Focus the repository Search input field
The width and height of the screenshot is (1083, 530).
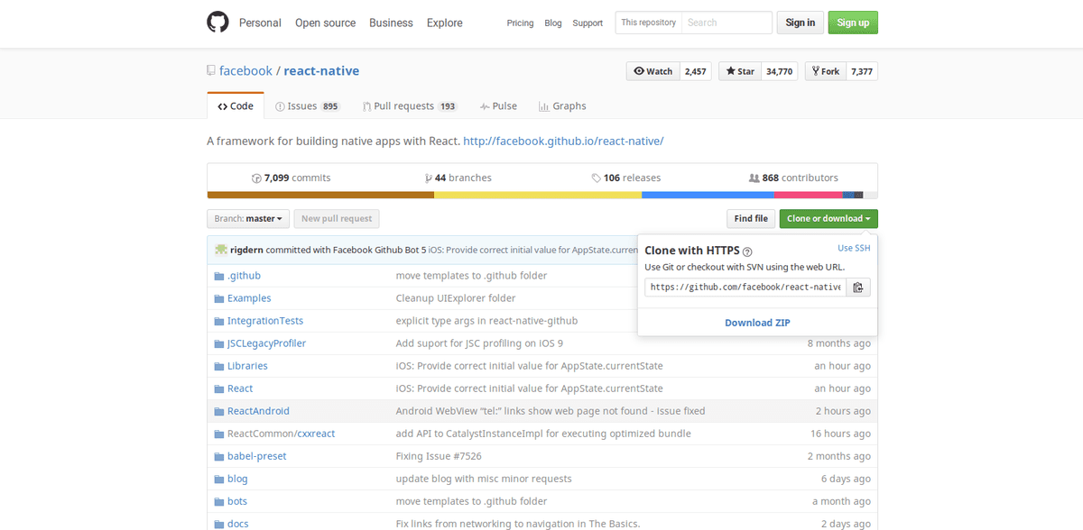click(727, 23)
